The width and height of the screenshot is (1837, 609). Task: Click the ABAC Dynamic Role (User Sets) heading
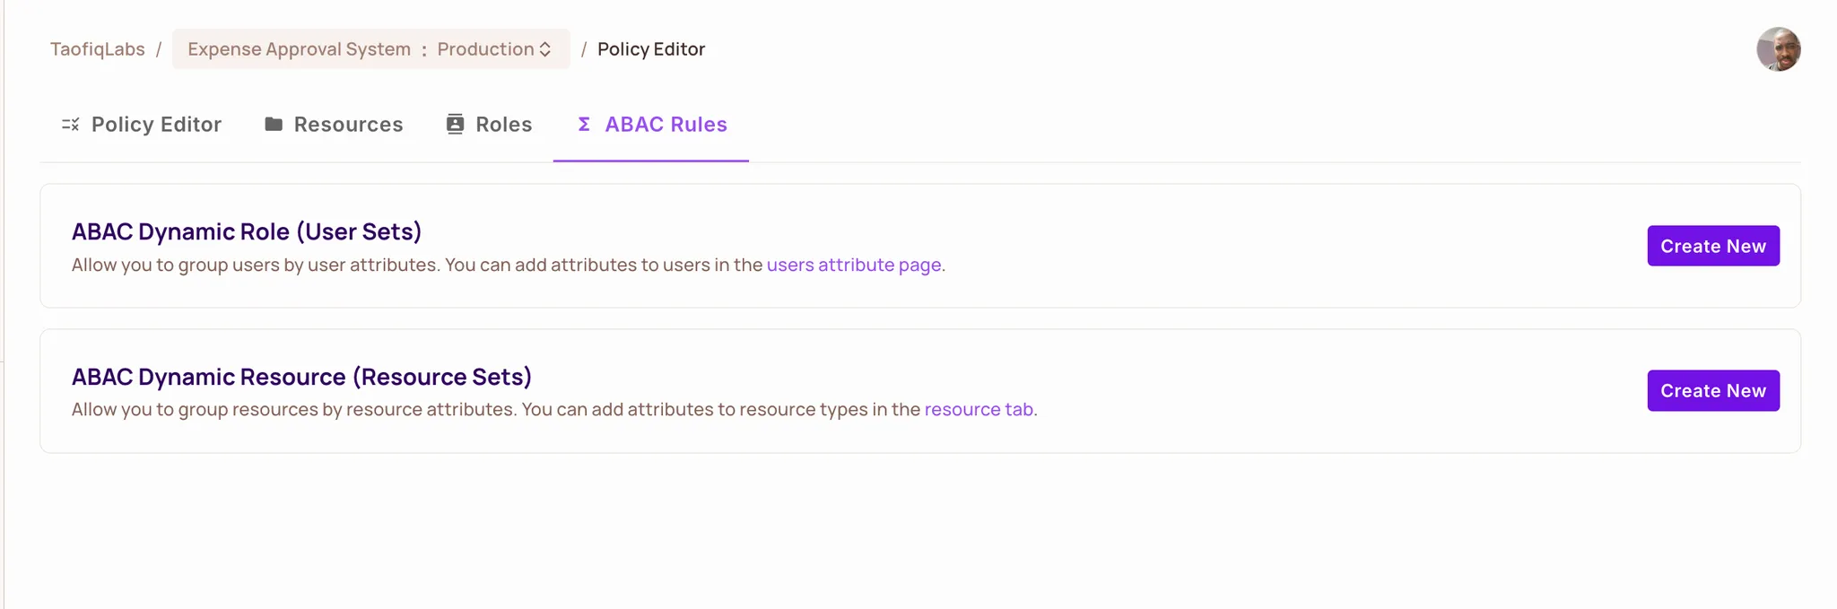coord(247,231)
